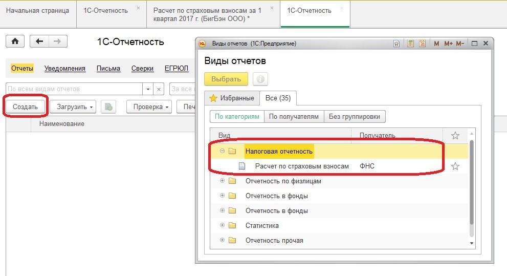Screen dimensions: 507x276
Task: Close the first 1С-Отчетность tab
Action: click(139, 8)
